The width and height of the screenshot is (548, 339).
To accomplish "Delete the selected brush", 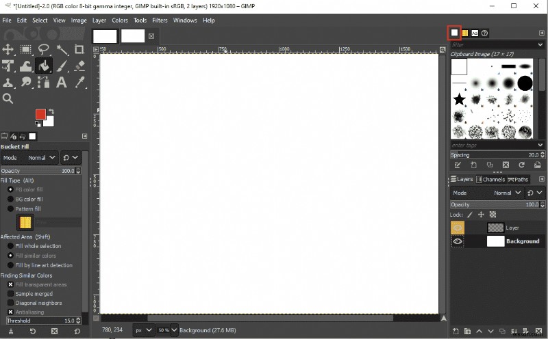I will coord(506,165).
